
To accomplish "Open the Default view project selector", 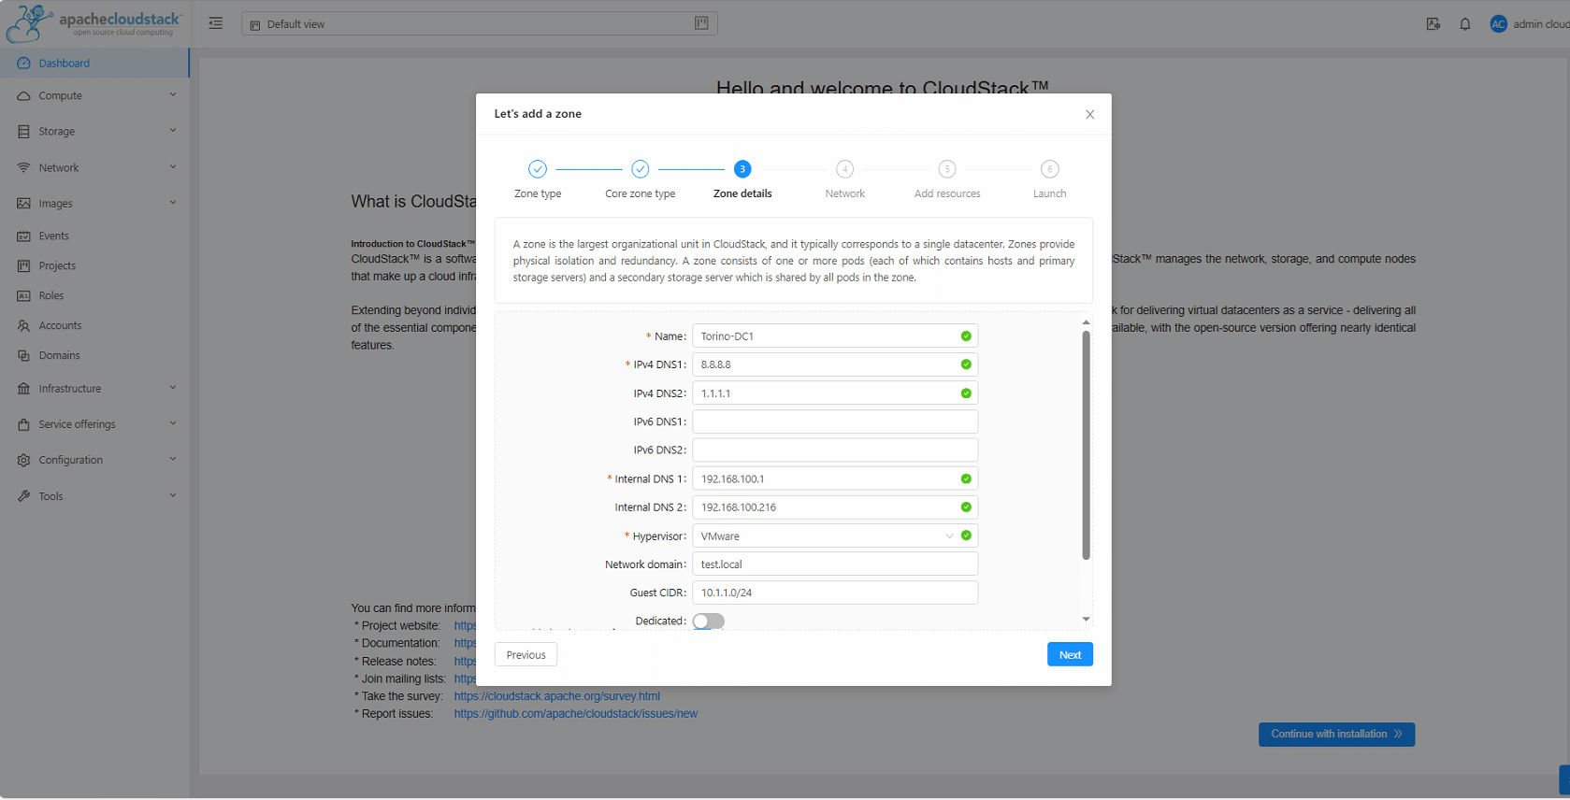I will point(480,23).
